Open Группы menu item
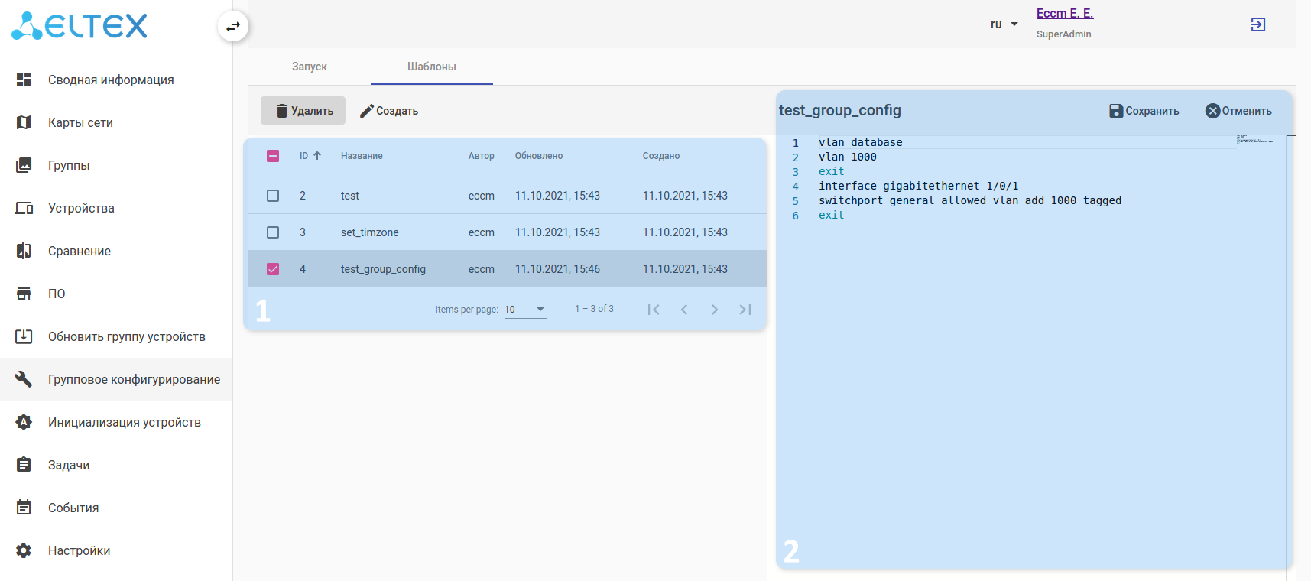Screen dimensions: 1311x581 116,165
